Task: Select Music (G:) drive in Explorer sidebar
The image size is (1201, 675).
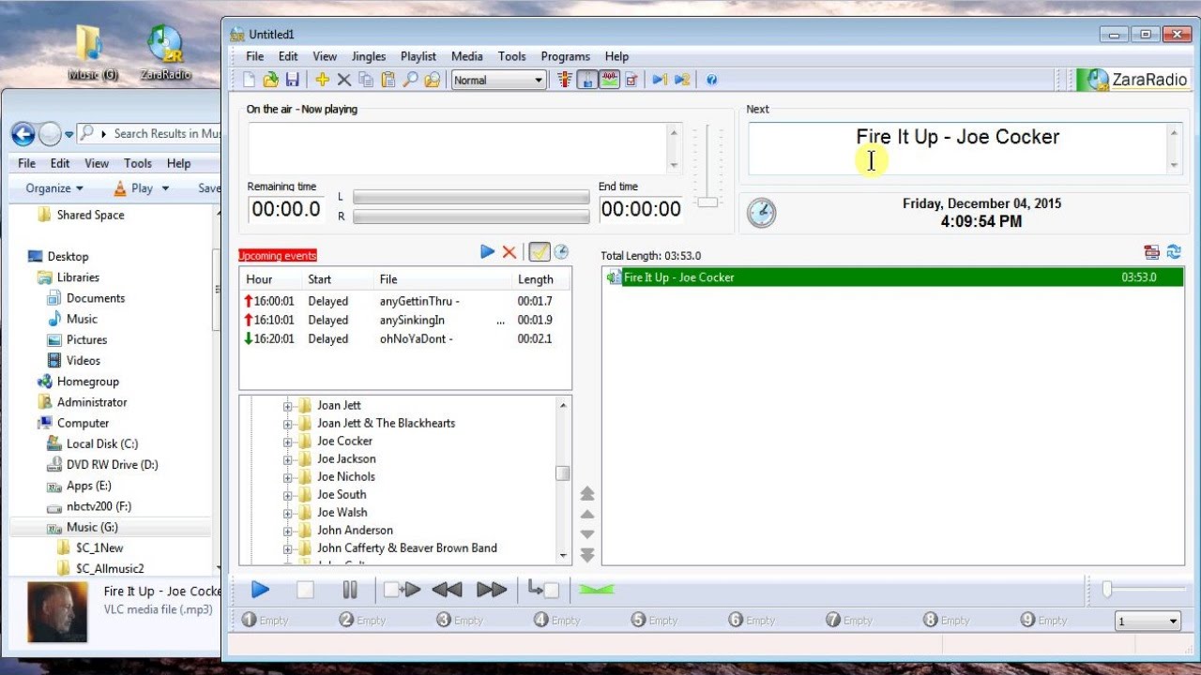Action: pos(92,527)
